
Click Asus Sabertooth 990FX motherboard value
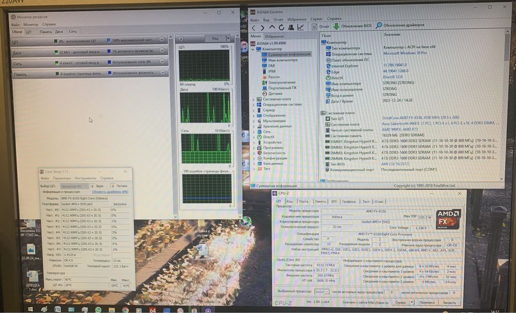point(440,123)
